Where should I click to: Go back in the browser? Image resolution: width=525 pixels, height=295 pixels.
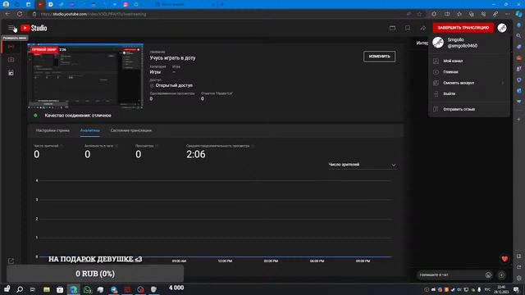[x=7, y=14]
